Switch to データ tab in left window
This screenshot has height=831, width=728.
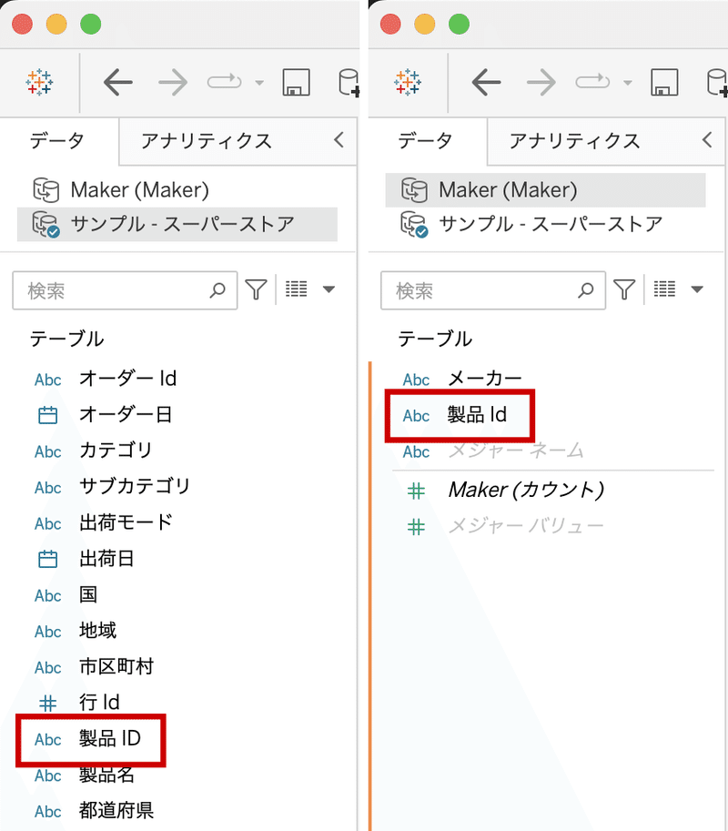coord(56,141)
